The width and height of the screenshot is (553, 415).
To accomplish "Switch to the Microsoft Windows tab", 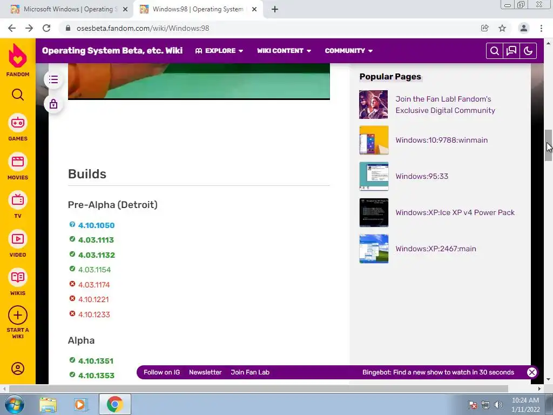I will [67, 10].
